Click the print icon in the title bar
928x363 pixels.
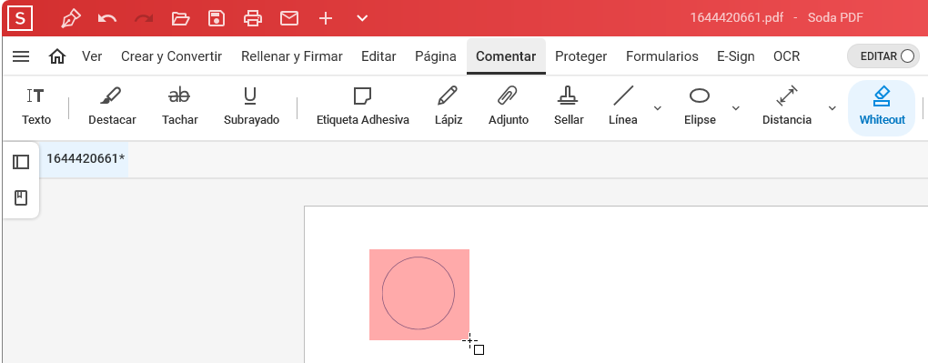tap(253, 18)
